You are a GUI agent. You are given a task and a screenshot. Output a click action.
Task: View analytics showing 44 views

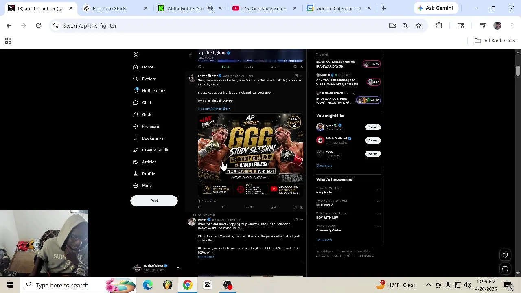coord(274,207)
